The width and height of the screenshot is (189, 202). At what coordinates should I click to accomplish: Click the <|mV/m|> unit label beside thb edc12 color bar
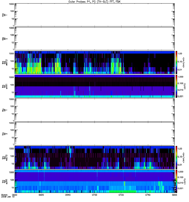point(184,62)
